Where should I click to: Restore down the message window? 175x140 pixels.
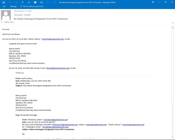click(x=165, y=2)
